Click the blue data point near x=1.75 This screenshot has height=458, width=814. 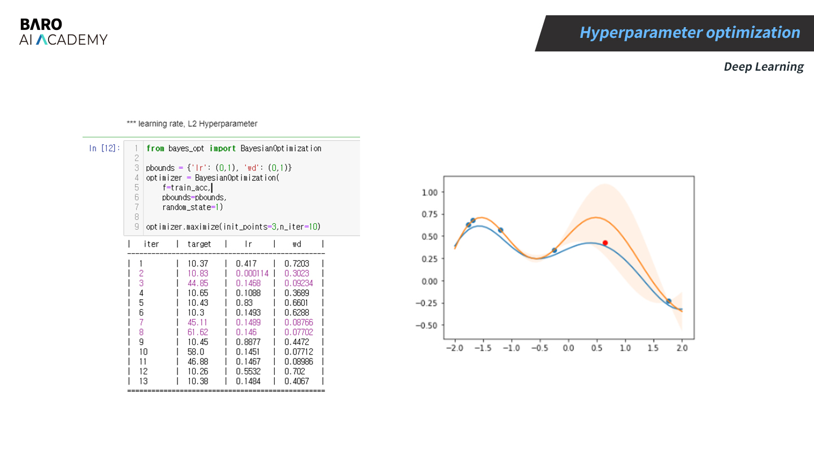[x=669, y=301]
